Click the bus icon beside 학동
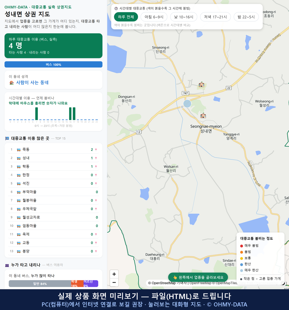Image resolution: width=289 pixels, height=310 pixels. coord(19,167)
